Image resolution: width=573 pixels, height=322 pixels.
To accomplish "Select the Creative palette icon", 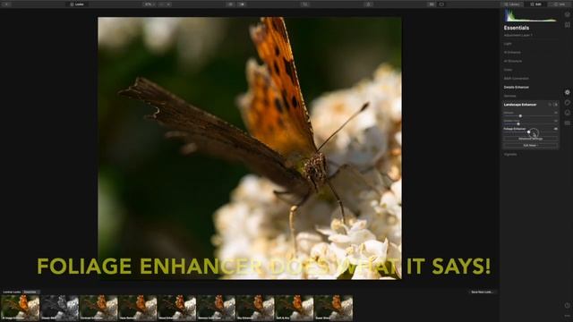I will [567, 103].
